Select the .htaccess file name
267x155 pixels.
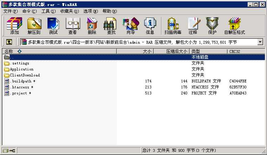tap(21, 87)
